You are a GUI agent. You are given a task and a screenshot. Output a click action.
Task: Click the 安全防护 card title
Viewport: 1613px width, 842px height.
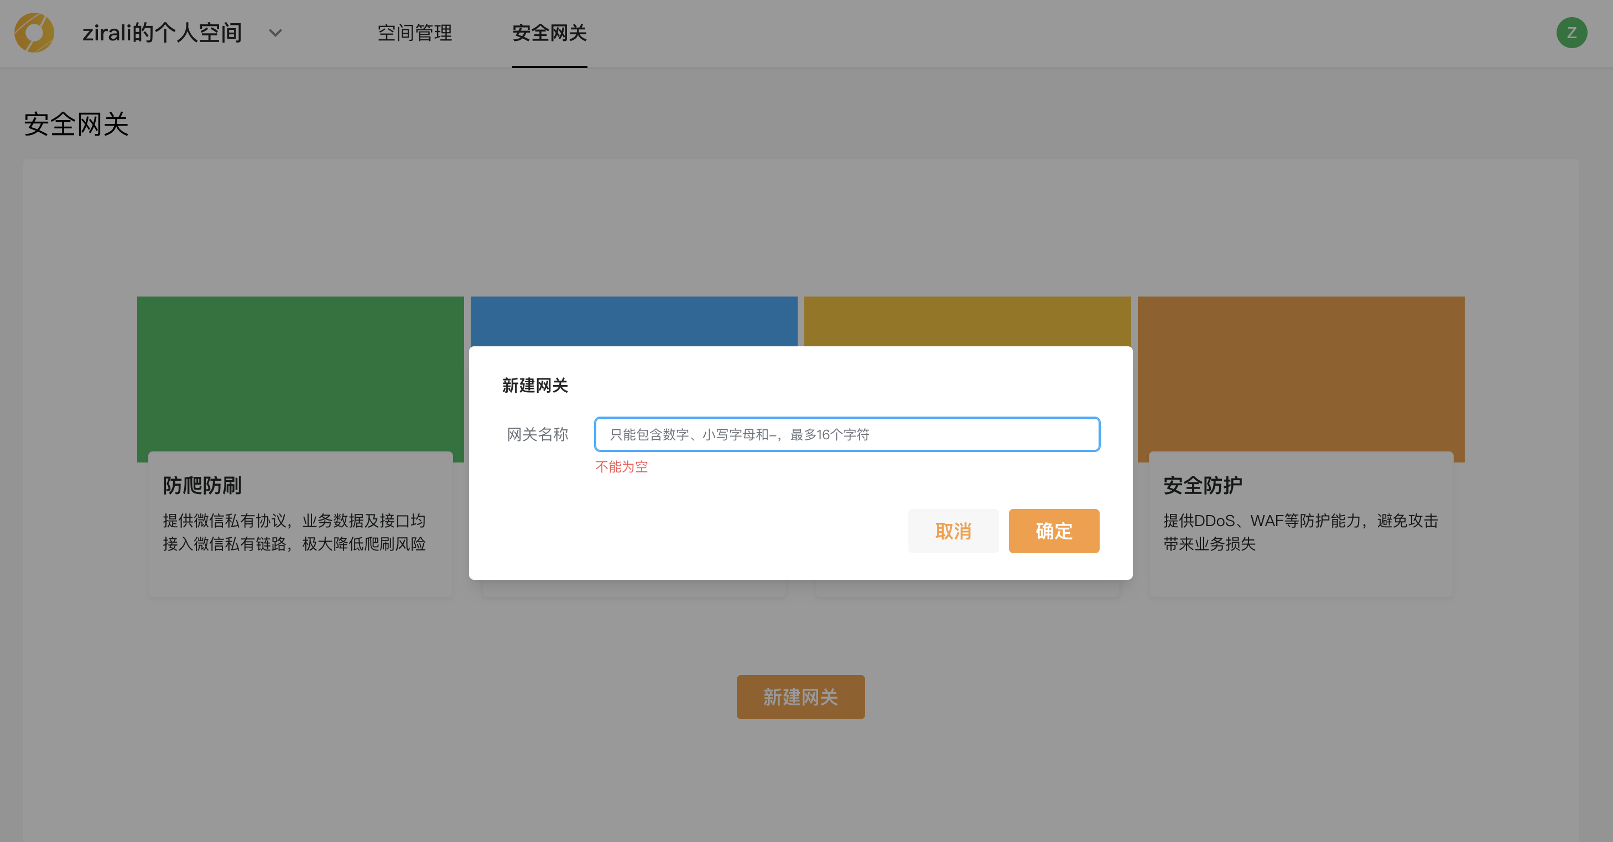pos(1202,485)
